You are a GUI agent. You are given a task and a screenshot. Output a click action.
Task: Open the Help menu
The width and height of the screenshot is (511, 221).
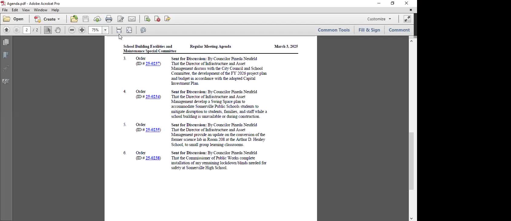click(55, 10)
